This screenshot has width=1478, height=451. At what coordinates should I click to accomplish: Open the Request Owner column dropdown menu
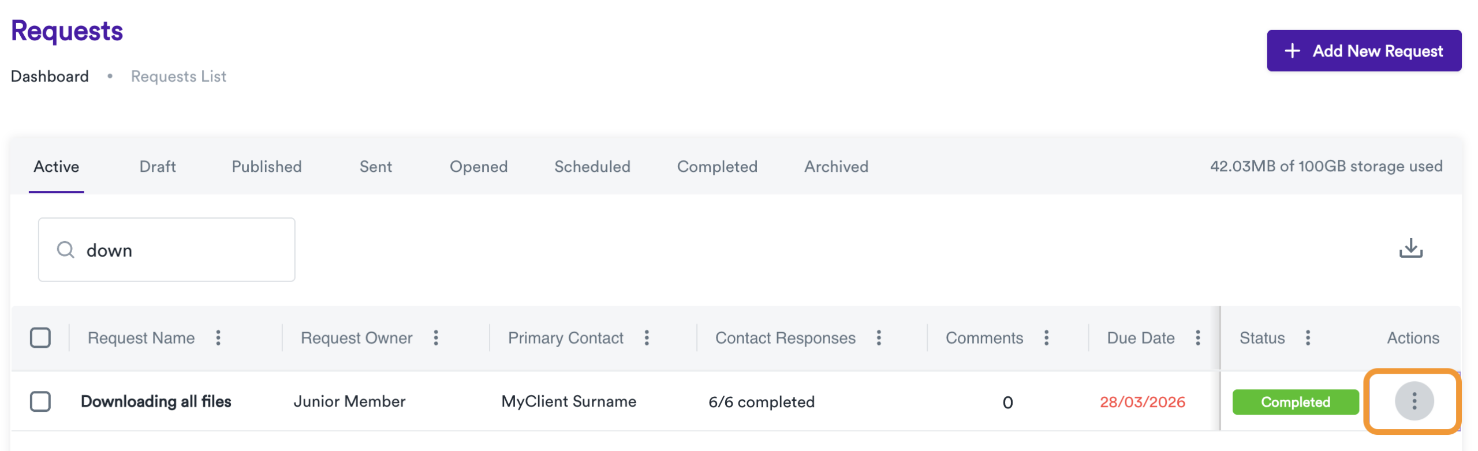436,338
